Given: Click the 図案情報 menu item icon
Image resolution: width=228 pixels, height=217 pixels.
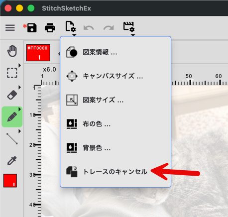Looking at the screenshot, I should tap(72, 52).
